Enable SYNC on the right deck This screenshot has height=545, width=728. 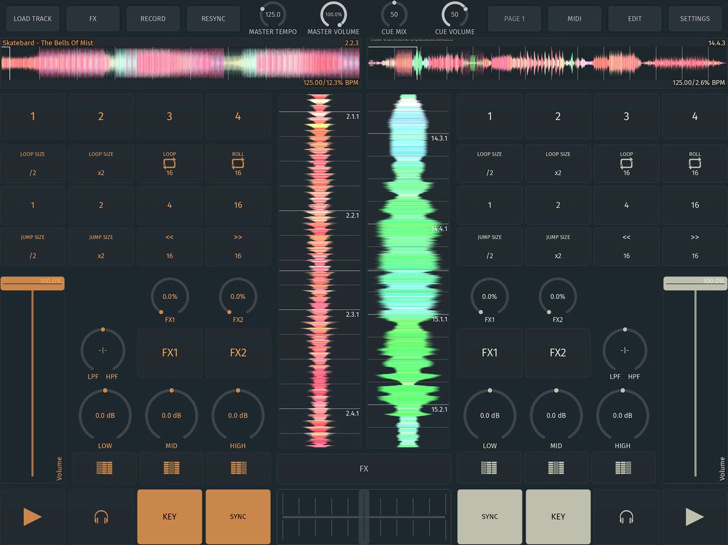[489, 517]
